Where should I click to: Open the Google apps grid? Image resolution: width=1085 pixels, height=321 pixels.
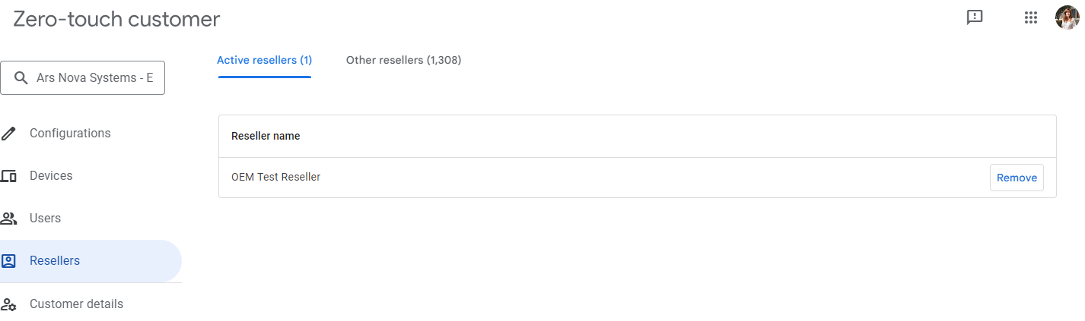pos(1031,17)
